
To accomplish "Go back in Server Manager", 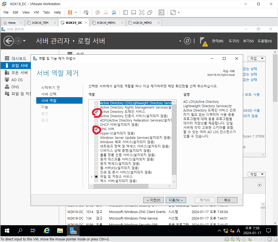I will [x=8, y=41].
